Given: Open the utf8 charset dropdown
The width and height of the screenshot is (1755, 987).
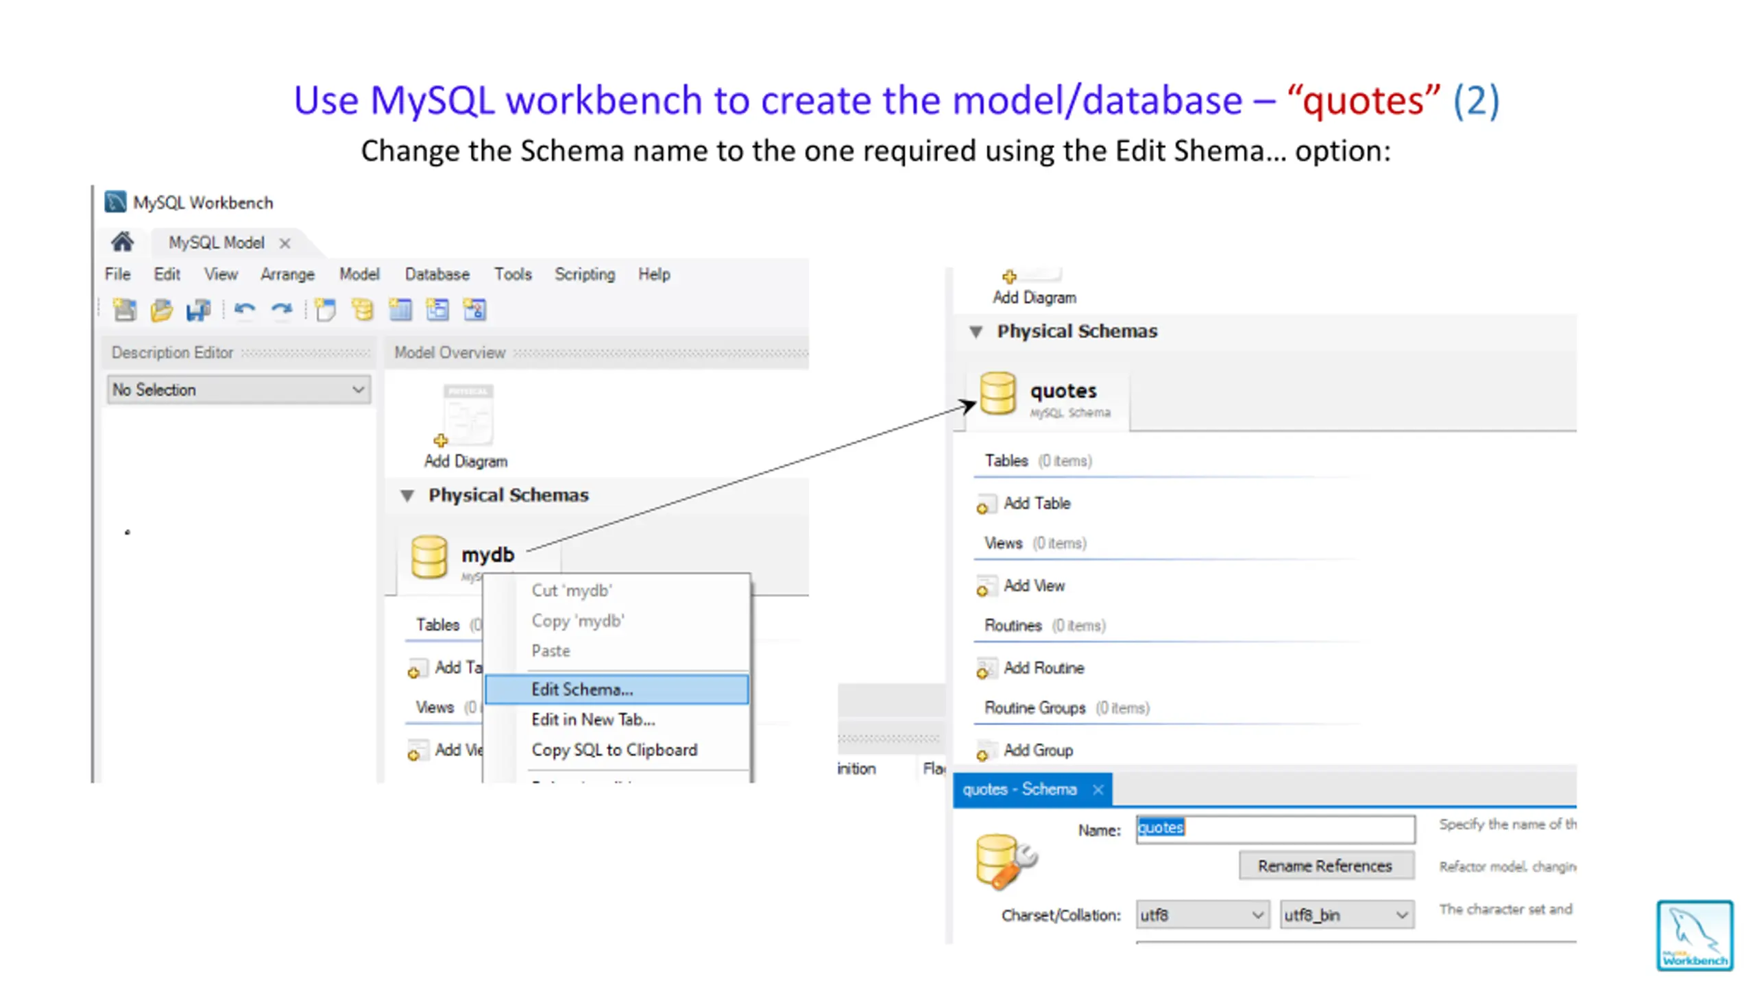Looking at the screenshot, I should tap(1202, 915).
